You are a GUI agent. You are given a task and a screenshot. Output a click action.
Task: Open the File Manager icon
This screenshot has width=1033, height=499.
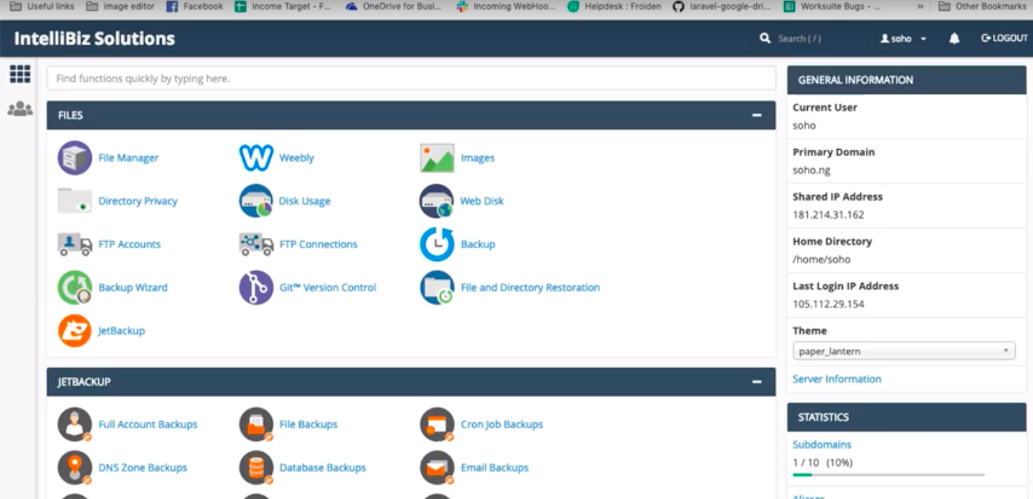coord(75,158)
